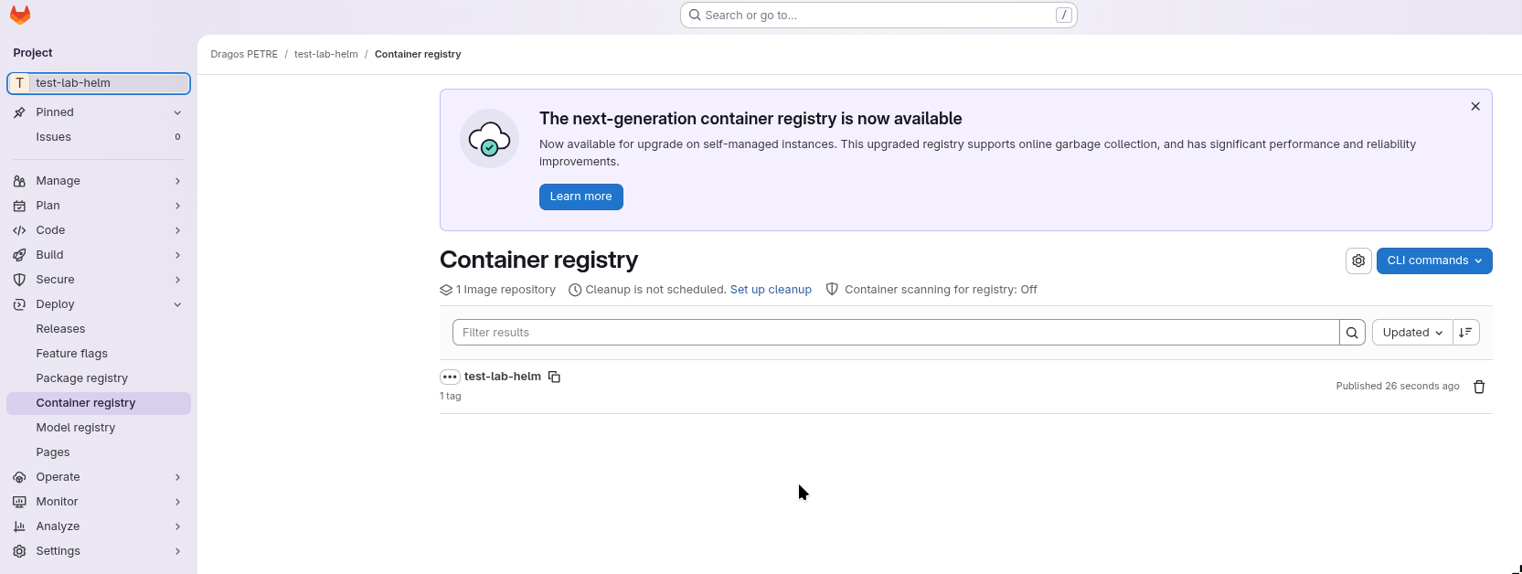
Task: Open Package registry in sidebar
Action: (99, 378)
